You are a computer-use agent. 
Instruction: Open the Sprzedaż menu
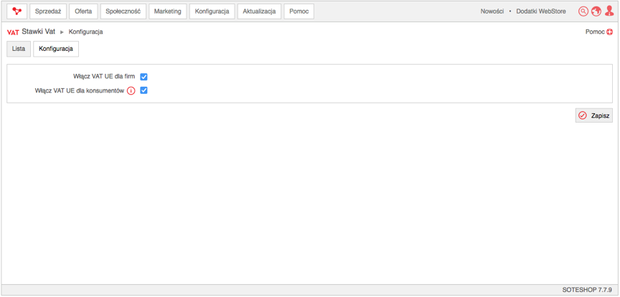click(x=48, y=11)
